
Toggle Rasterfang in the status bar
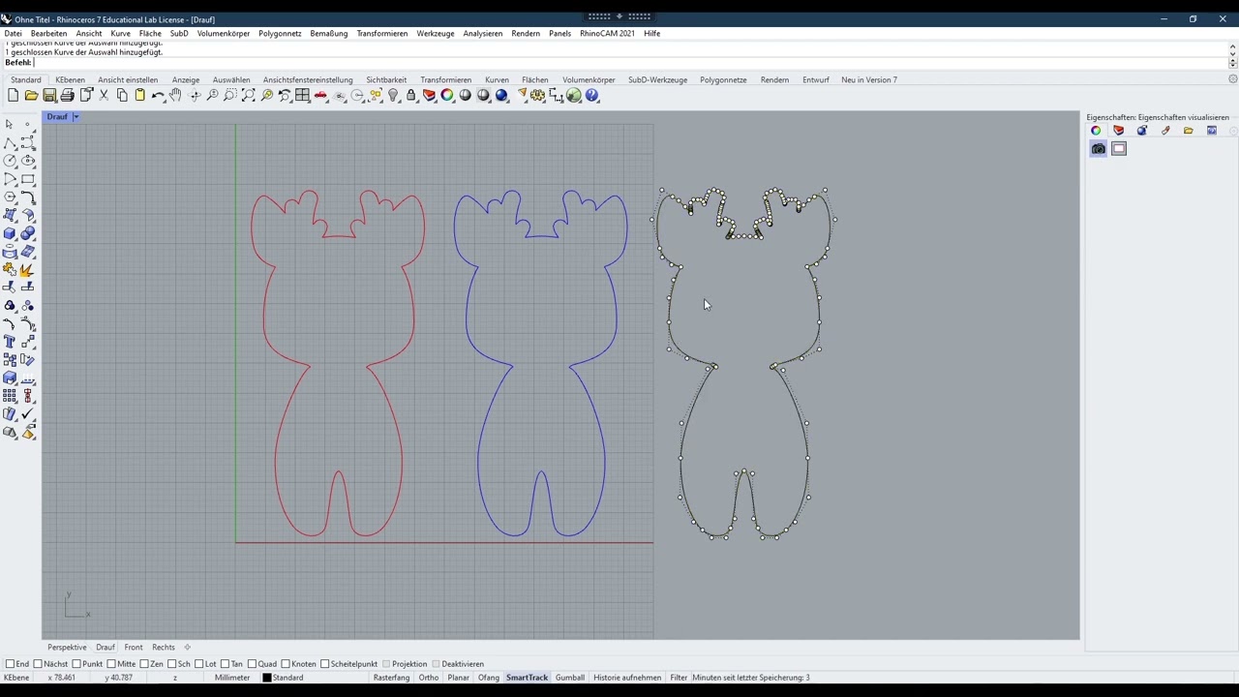tap(391, 678)
